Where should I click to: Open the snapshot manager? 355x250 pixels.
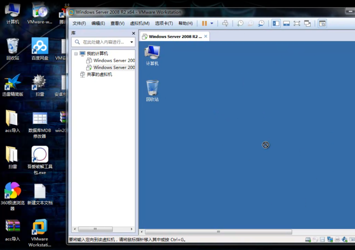click(x=261, y=23)
